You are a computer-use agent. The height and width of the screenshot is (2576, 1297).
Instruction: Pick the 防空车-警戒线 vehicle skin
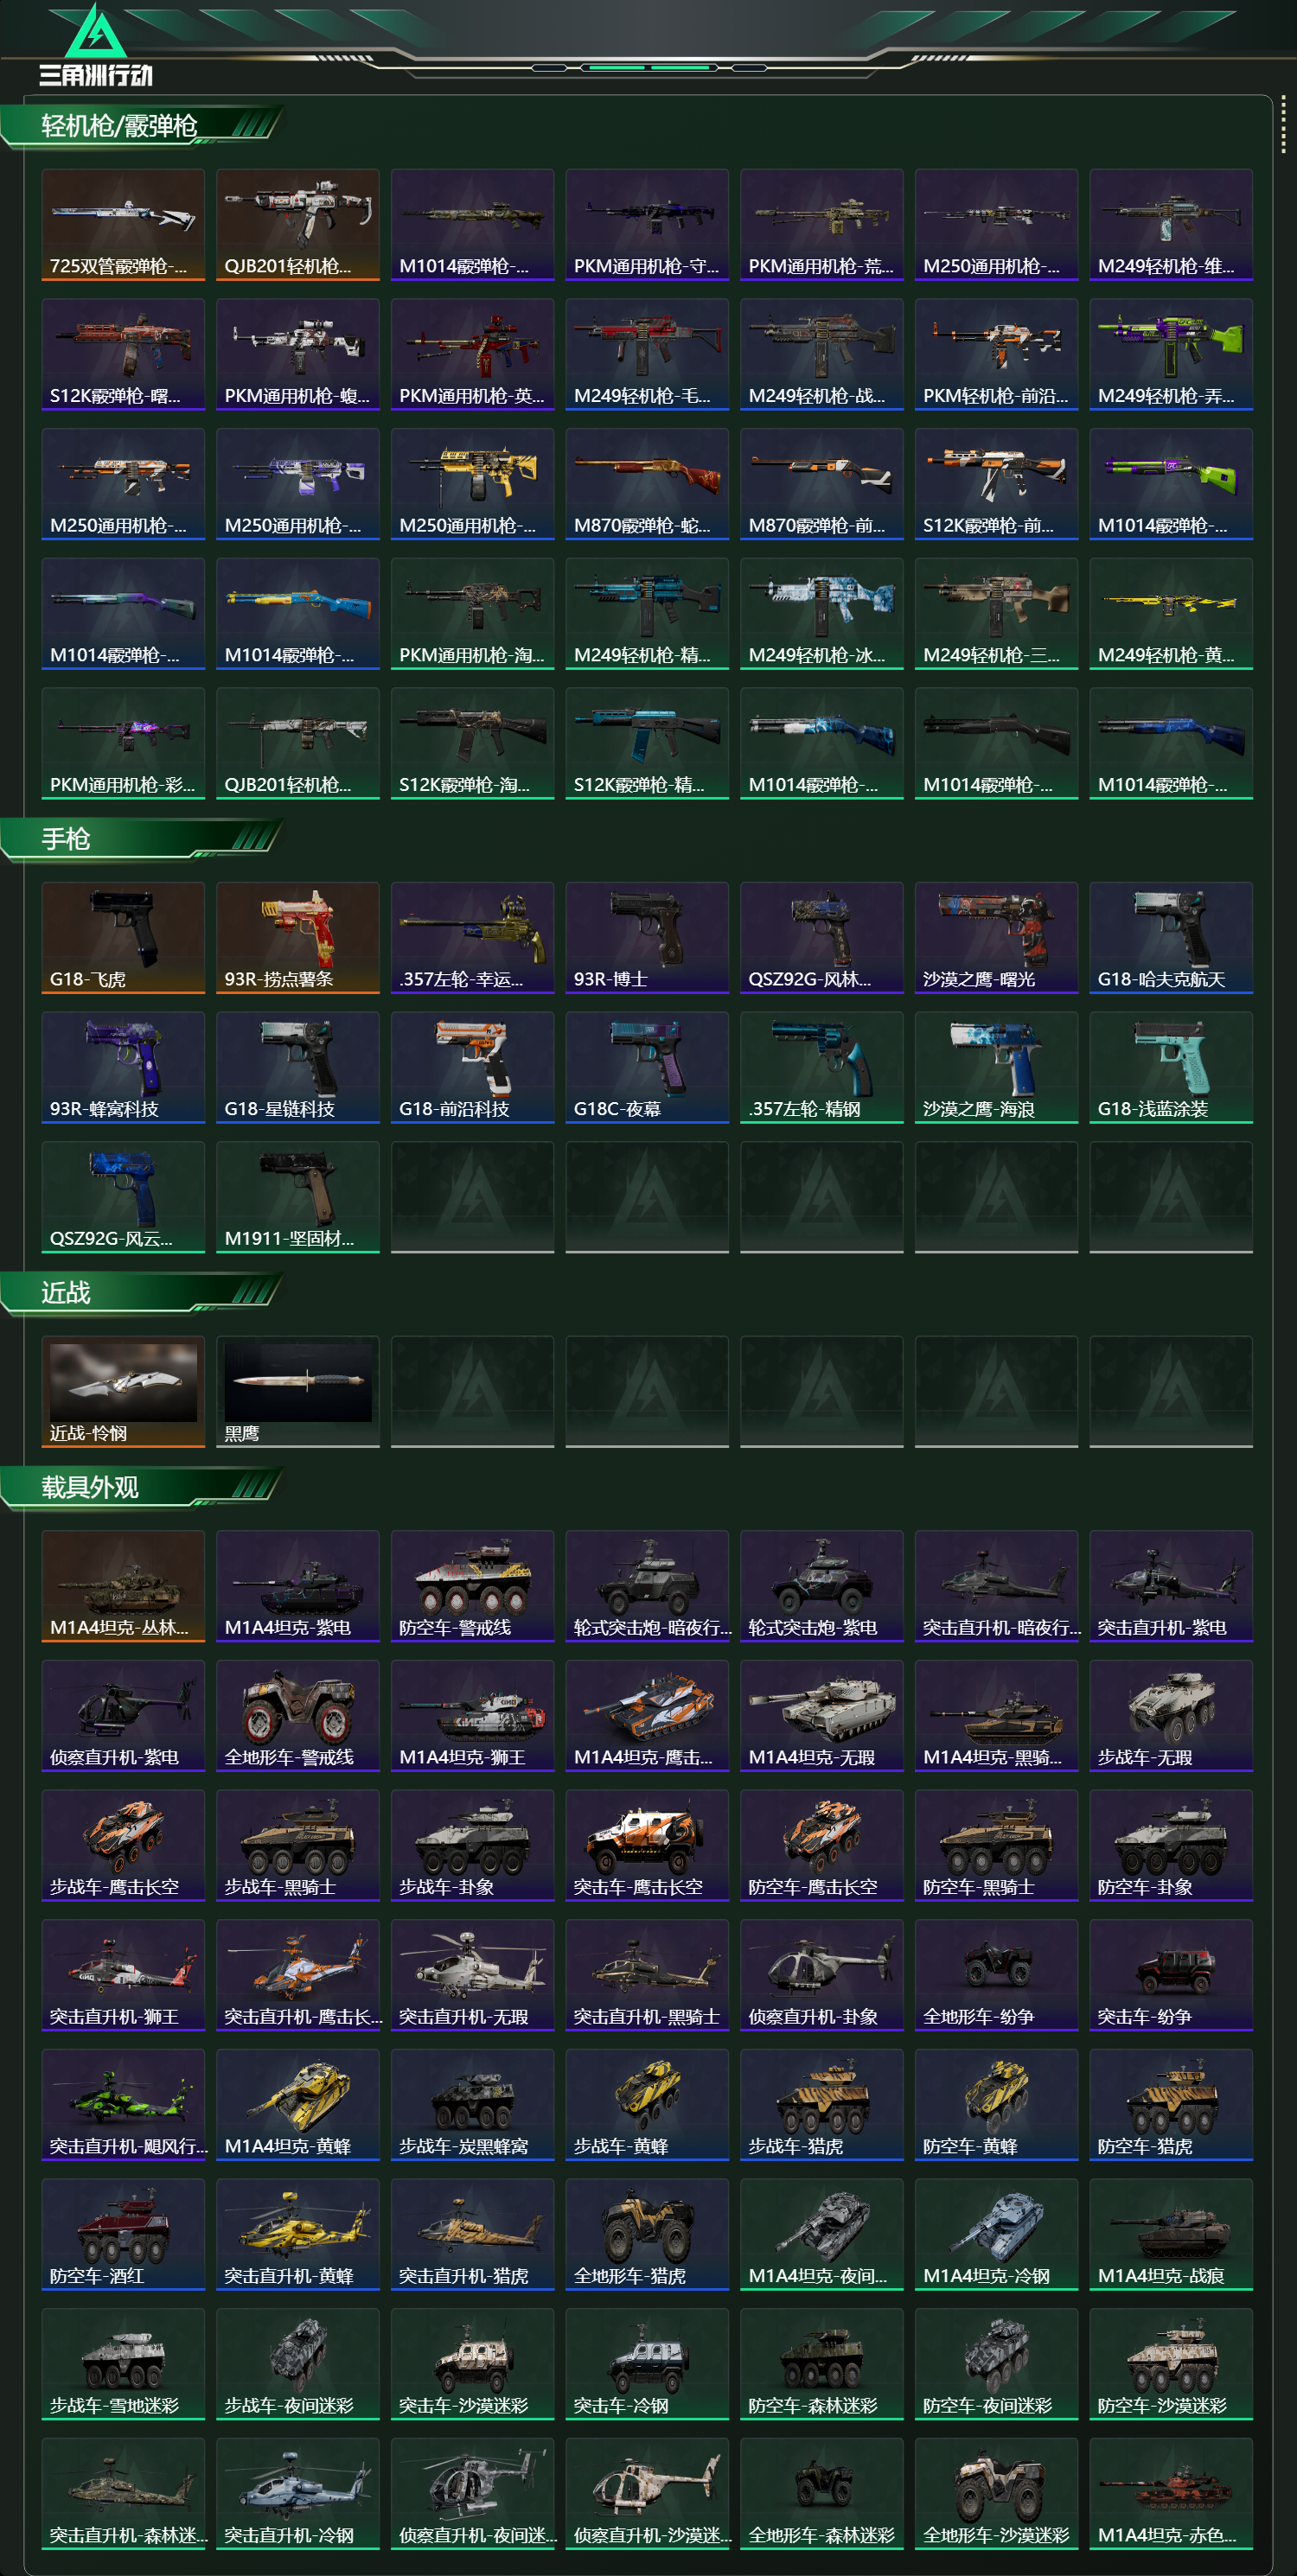click(472, 1586)
